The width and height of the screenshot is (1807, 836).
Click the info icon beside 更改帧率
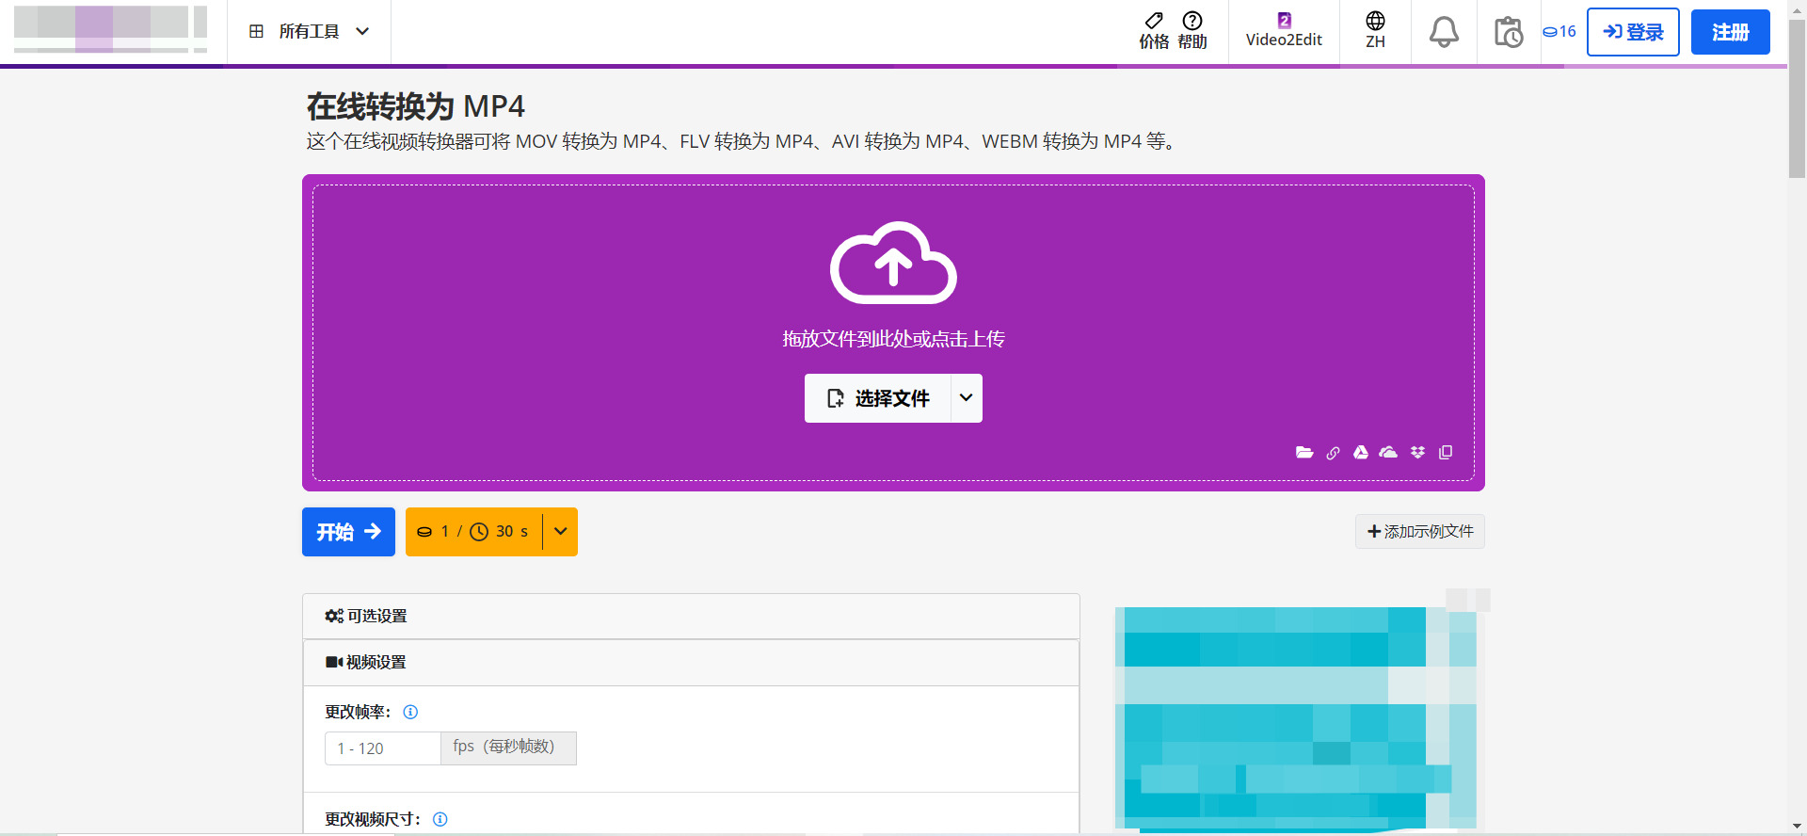(410, 712)
